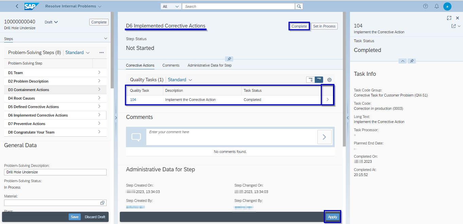Switch Quality Tasks to list view layout
Viewport: 463px width, 224px height.
click(311, 79)
